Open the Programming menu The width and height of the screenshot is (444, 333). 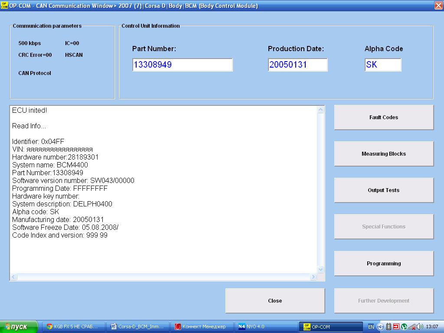pos(384,263)
